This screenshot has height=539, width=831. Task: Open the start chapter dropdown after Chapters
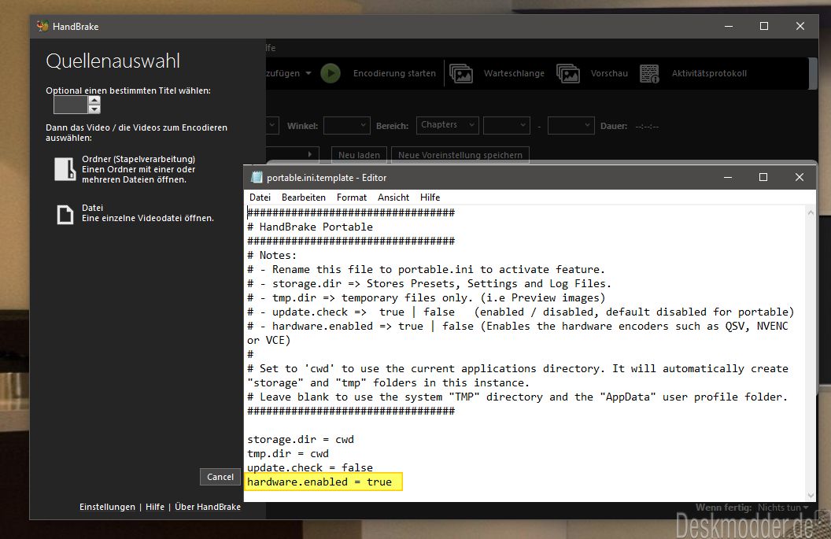(x=507, y=126)
